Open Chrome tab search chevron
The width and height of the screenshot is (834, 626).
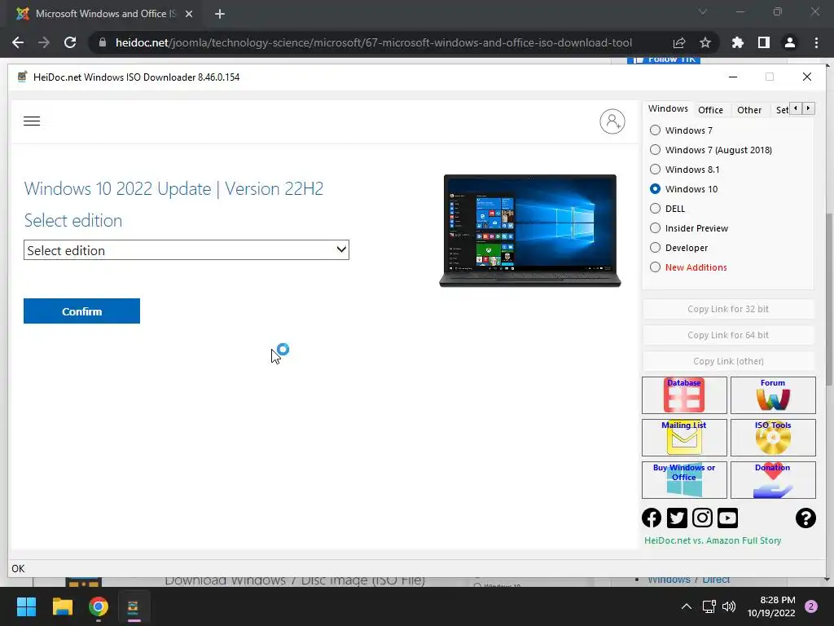click(703, 11)
